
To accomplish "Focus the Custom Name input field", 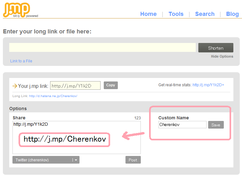I will point(182,125).
